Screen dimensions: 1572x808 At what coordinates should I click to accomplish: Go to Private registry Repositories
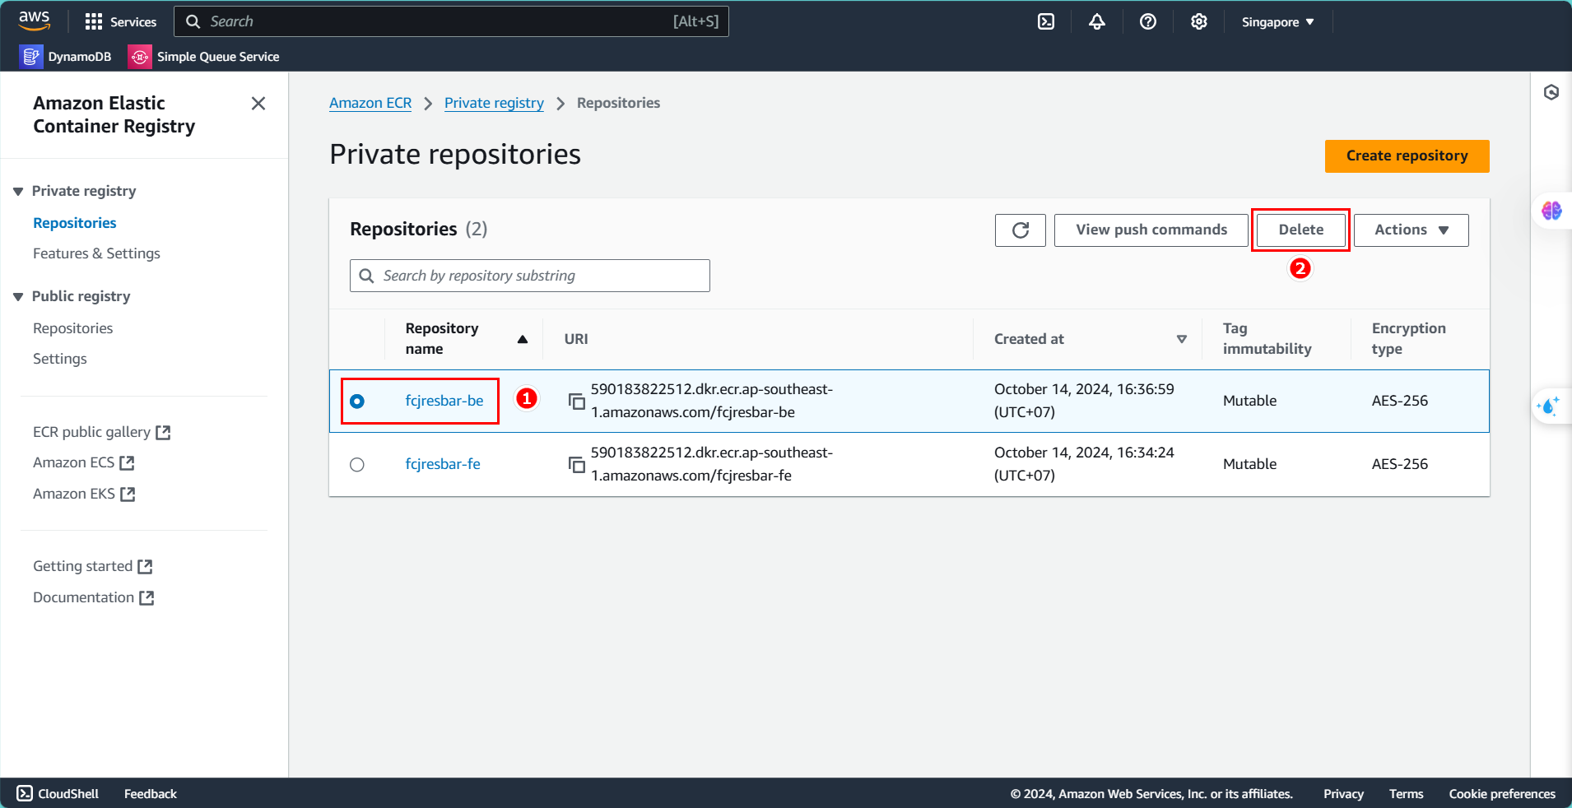click(75, 223)
